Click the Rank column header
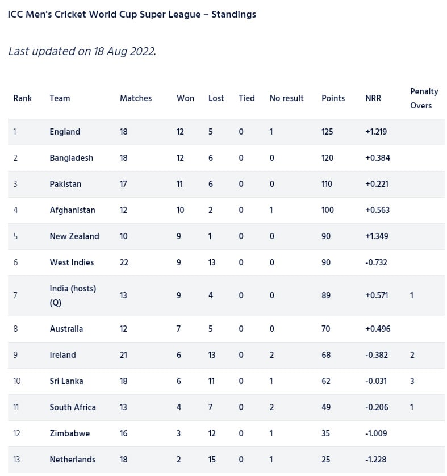The image size is (447, 476). tap(23, 98)
